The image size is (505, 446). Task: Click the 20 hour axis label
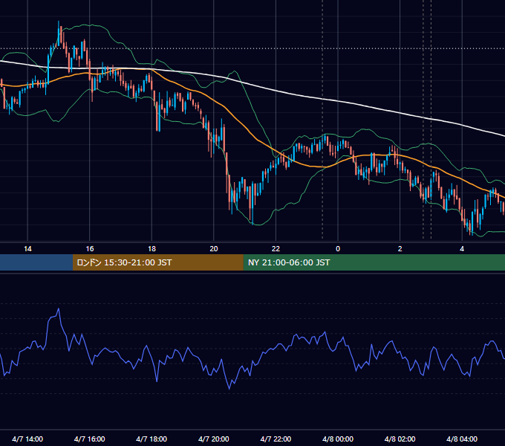click(214, 249)
